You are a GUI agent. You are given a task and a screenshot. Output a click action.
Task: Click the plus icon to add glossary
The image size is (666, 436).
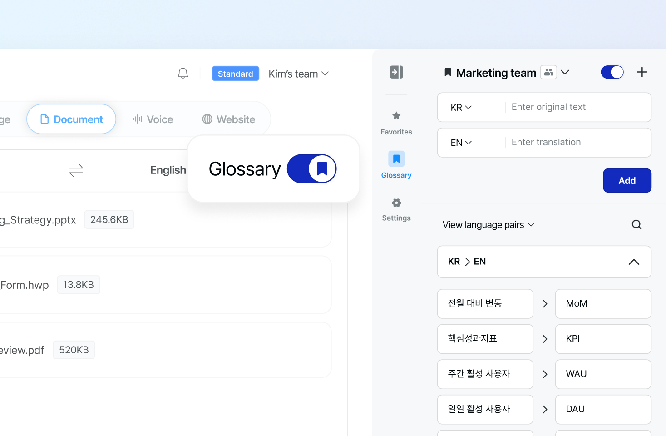pyautogui.click(x=642, y=72)
